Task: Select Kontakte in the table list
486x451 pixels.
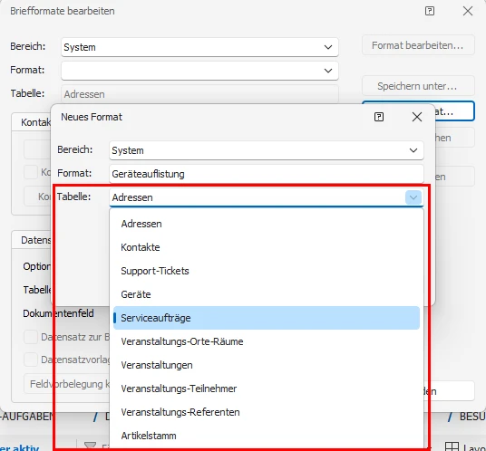Action: [x=267, y=247]
